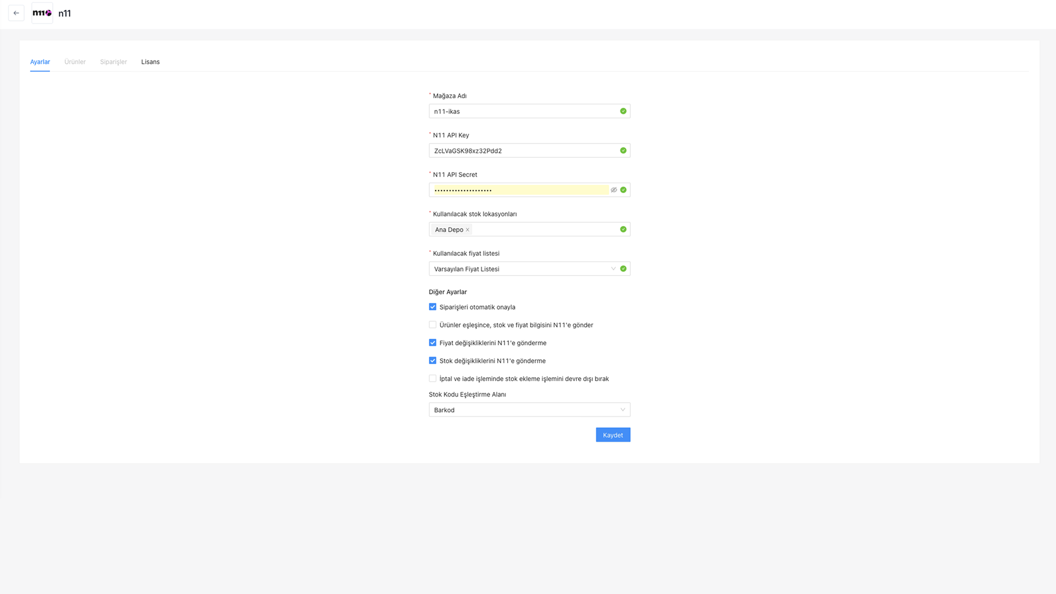Click green check icon in Mağaza Adı field
Screen dimensions: 1056x594
[x=623, y=111]
